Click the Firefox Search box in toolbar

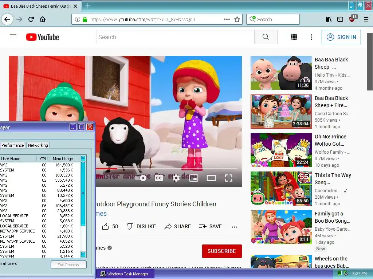point(273,19)
